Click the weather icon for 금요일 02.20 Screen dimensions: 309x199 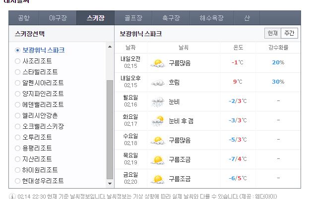[158, 179]
